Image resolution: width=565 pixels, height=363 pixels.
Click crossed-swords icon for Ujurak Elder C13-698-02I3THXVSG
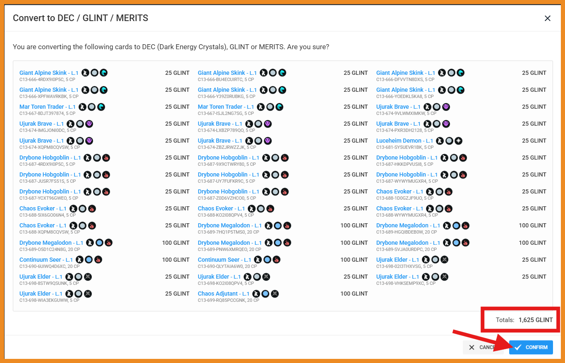click(445, 260)
